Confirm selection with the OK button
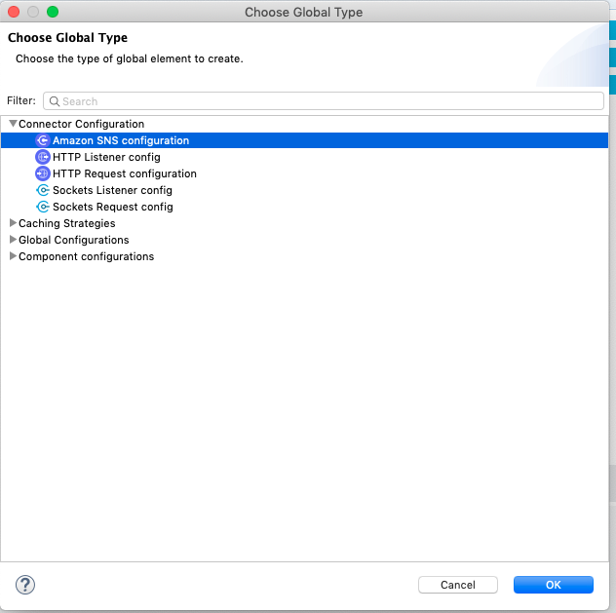The image size is (616, 613). (x=553, y=585)
